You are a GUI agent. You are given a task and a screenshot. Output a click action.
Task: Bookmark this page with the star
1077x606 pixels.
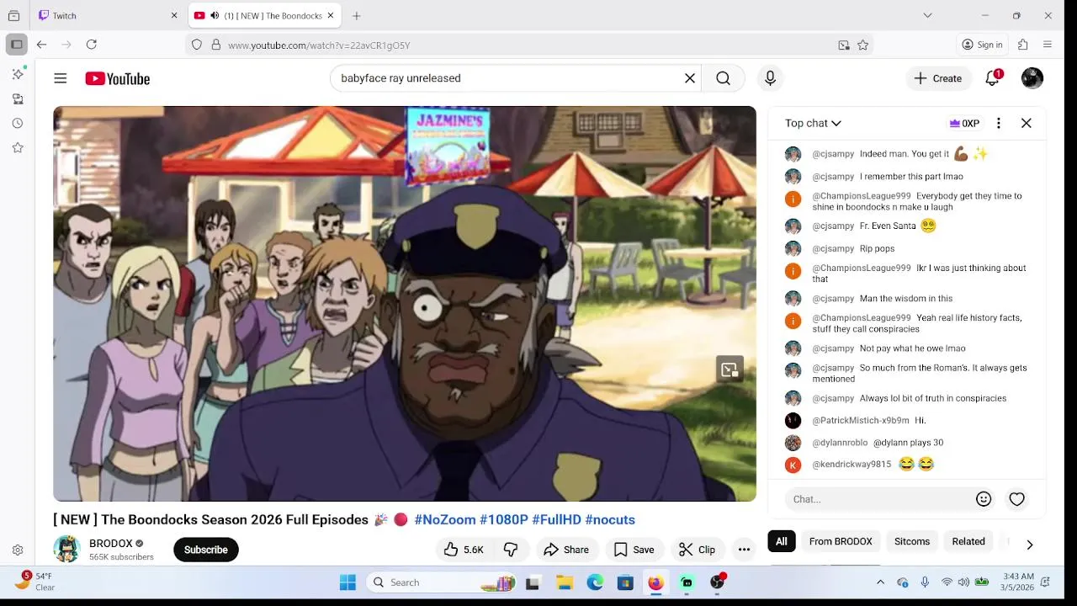pos(862,45)
